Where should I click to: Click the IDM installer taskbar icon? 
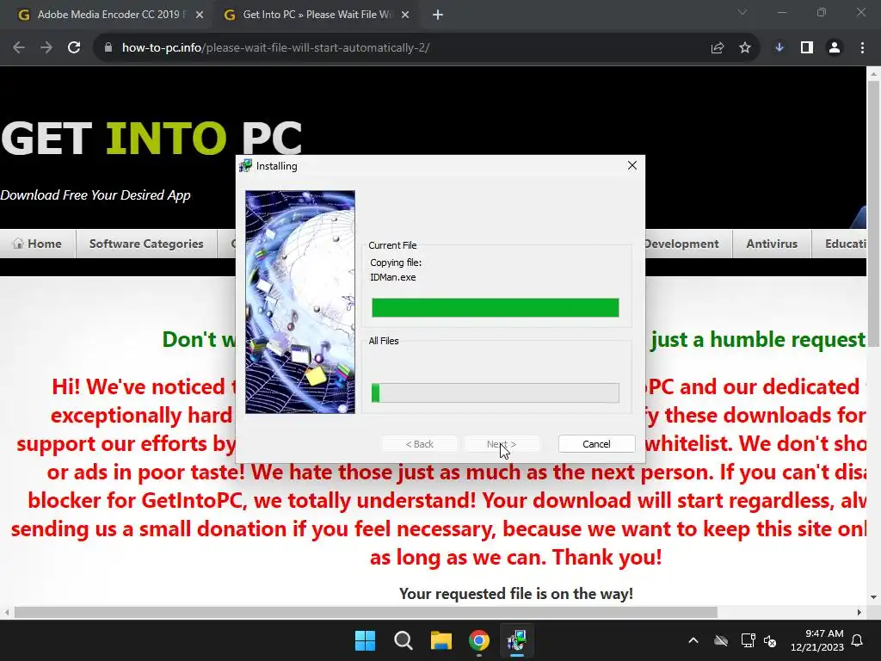click(516, 640)
